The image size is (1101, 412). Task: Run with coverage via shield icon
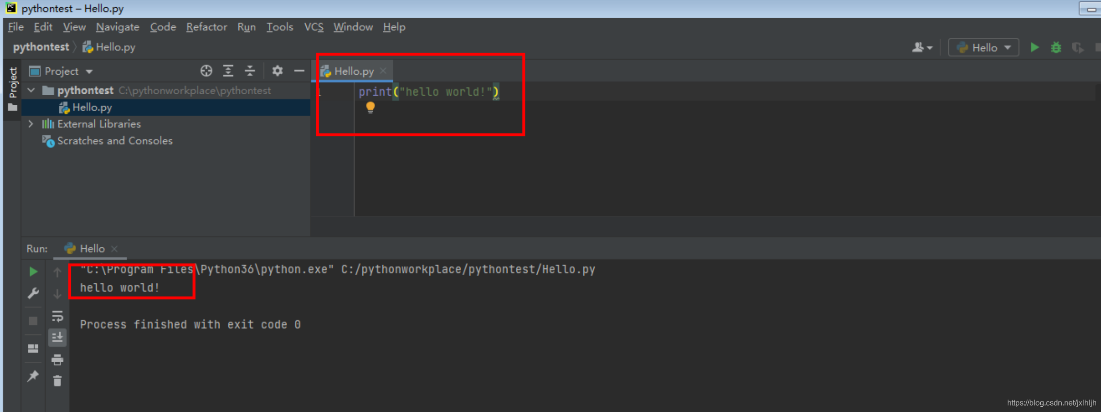(x=1078, y=47)
